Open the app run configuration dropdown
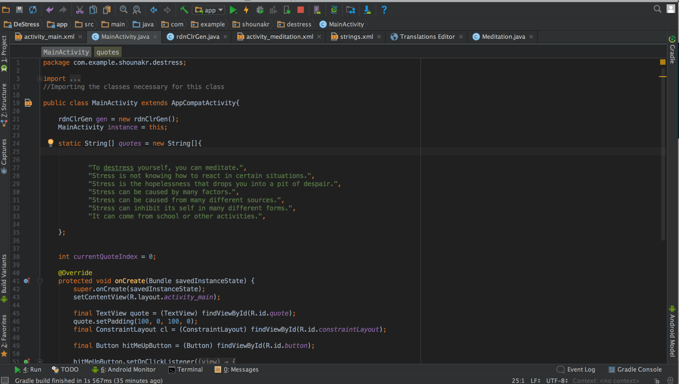 click(208, 10)
